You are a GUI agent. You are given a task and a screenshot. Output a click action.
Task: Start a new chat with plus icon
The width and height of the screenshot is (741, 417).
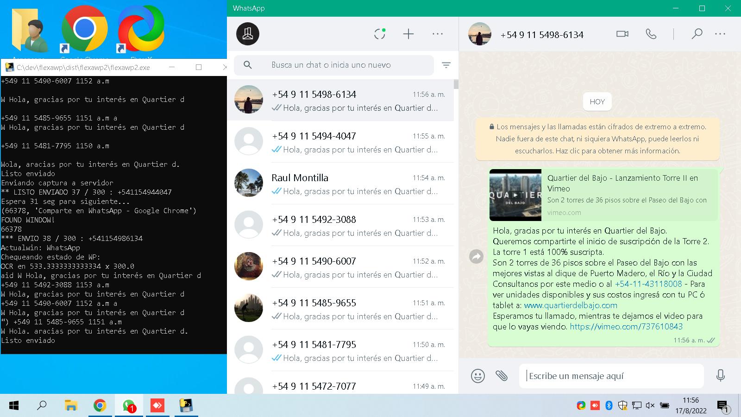pos(408,34)
